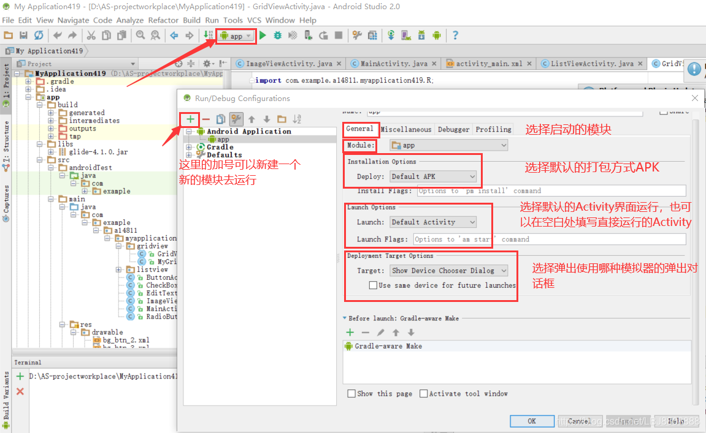Collapse Before launch section triangle
Image resolution: width=706 pixels, height=433 pixels.
tap(345, 318)
